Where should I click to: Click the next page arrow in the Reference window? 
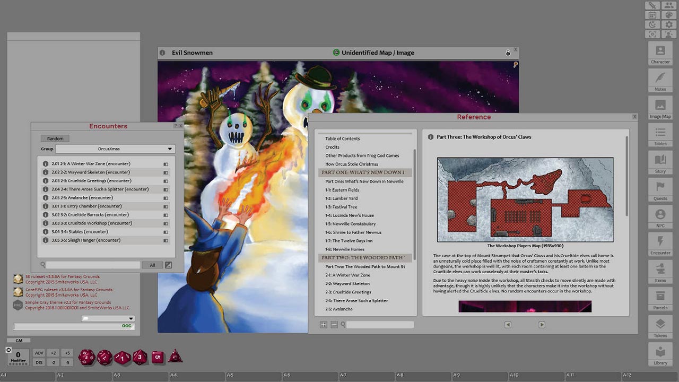pos(542,324)
